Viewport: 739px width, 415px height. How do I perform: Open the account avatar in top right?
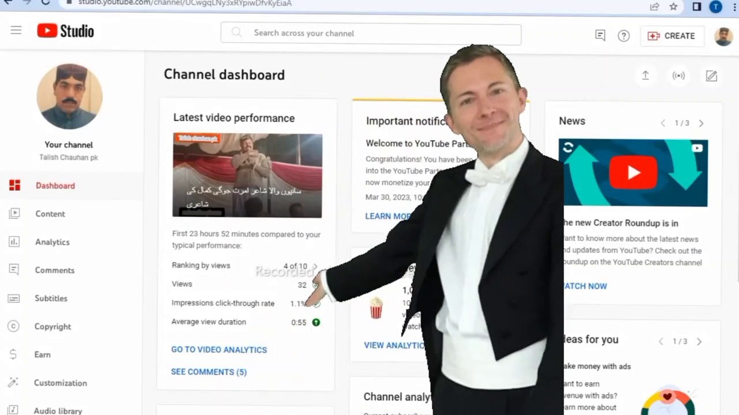pyautogui.click(x=723, y=36)
